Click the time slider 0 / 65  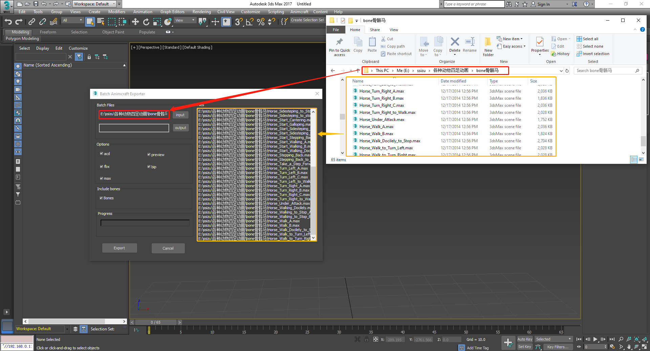[156, 322]
